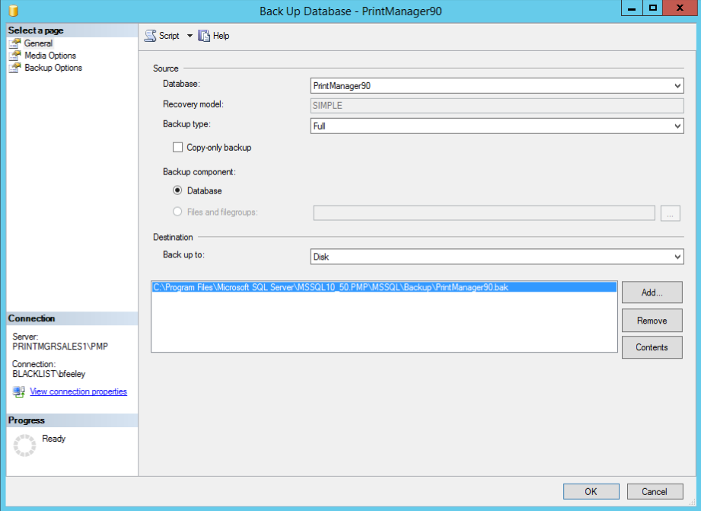Click the progress spinner ring icon
Viewport: 701px width, 511px height.
24,446
